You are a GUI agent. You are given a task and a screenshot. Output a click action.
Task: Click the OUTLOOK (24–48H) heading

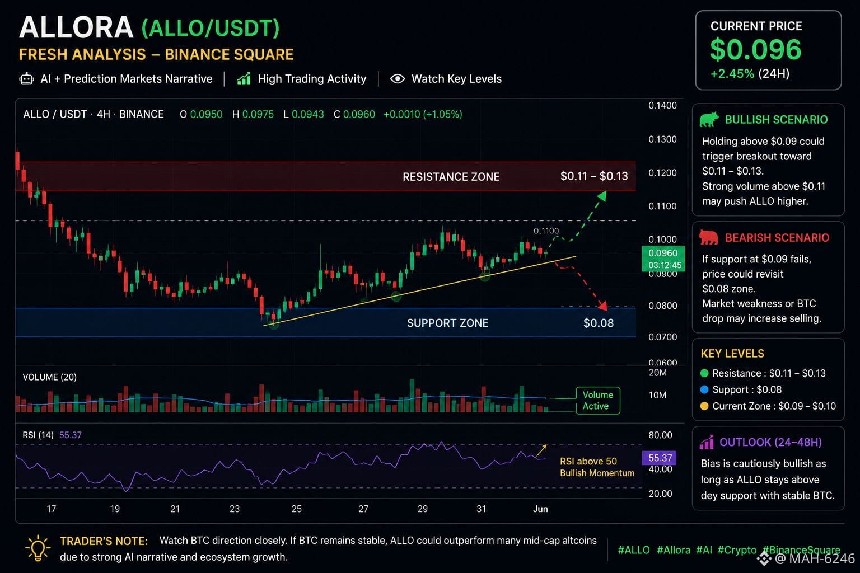770,442
